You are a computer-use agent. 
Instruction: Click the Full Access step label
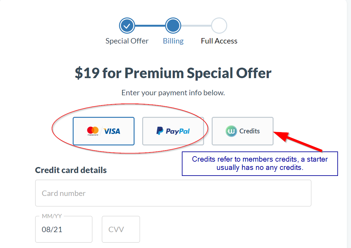219,41
